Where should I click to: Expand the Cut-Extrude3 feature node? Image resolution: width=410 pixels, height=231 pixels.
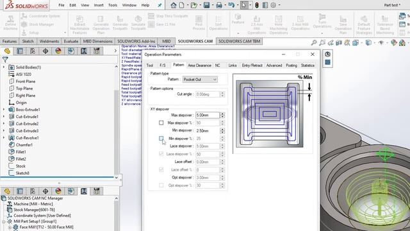4,131
